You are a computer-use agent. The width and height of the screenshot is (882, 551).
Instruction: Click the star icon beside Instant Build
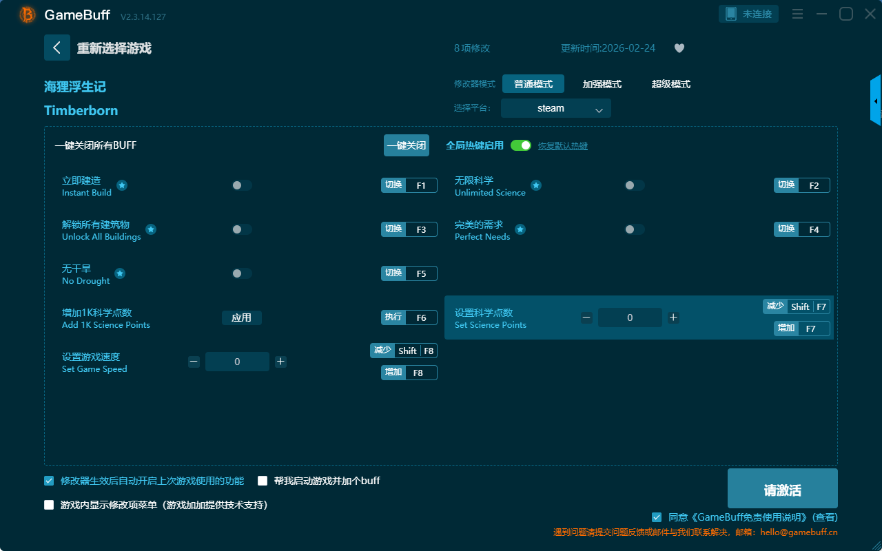click(122, 185)
